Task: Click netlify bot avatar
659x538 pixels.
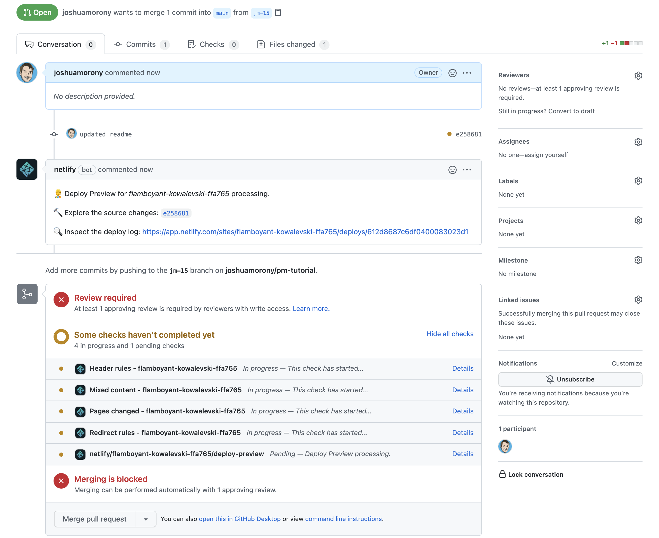Action: pos(27,170)
